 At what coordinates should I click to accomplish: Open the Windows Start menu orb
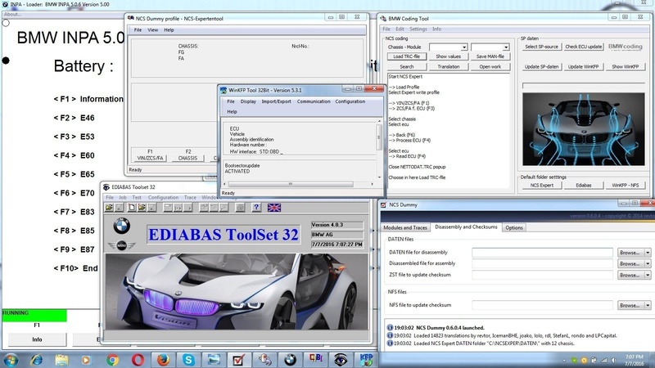click(11, 360)
